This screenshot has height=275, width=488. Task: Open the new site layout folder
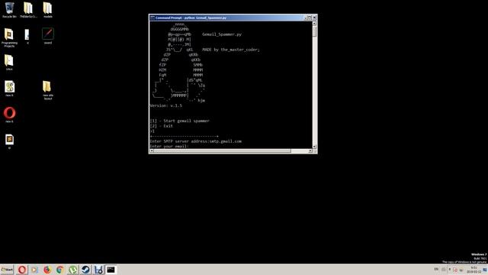click(x=47, y=90)
